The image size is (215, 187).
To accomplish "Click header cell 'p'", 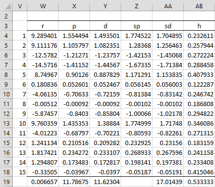I will click(x=74, y=26).
